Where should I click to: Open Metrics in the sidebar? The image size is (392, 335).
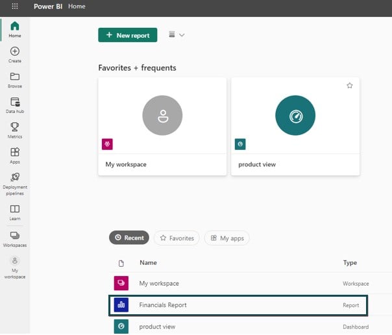[15, 130]
